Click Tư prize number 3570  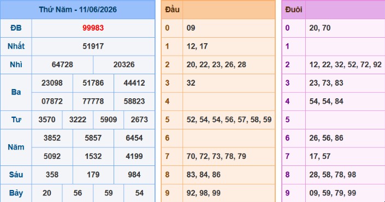(47, 120)
